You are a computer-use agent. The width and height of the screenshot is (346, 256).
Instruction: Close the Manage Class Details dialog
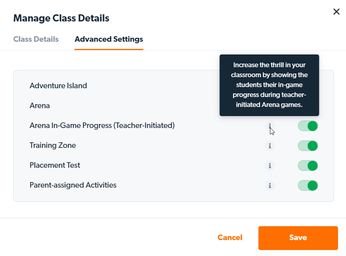click(336, 12)
